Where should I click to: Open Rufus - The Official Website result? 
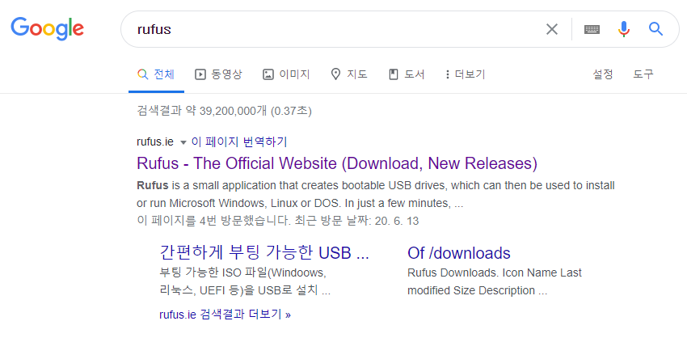coord(337,163)
